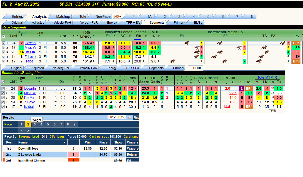
Task: Go to Results race 9
Action: click(x=74, y=124)
